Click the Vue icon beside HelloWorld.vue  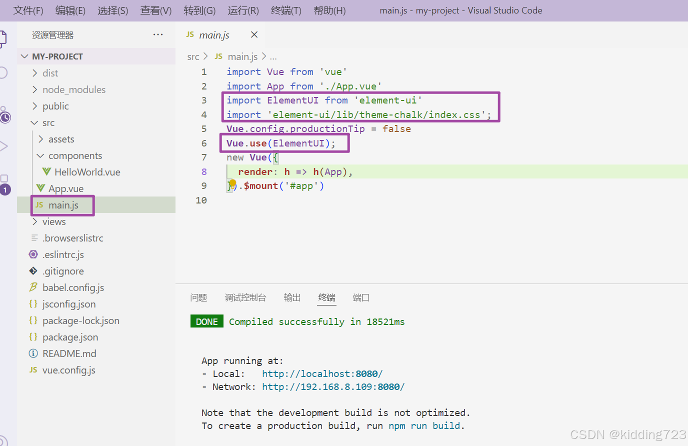(46, 171)
